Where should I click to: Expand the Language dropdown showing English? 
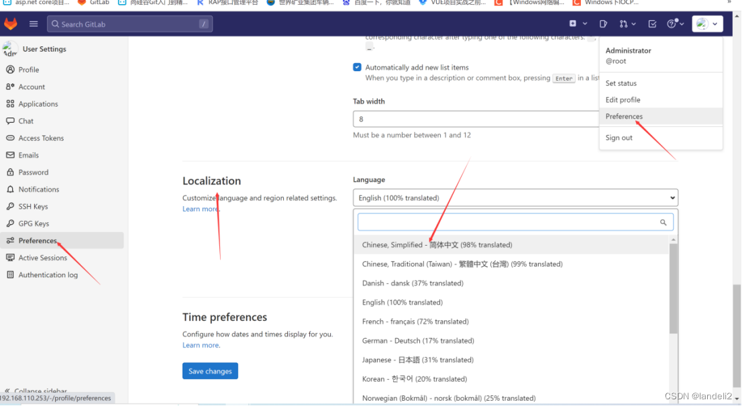(x=515, y=198)
